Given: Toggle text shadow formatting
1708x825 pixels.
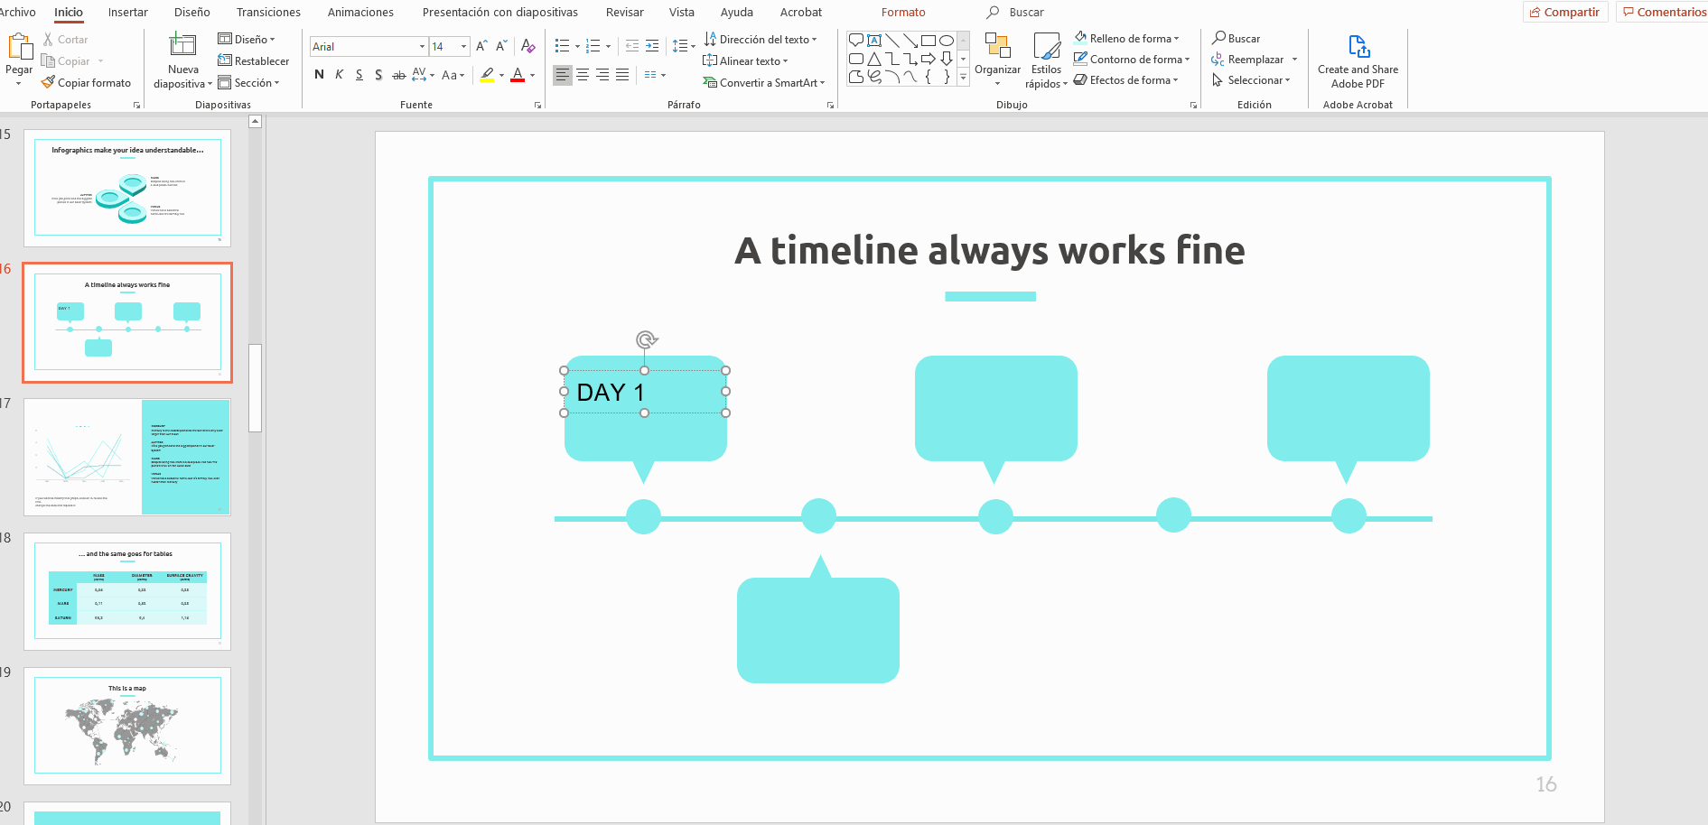Looking at the screenshot, I should pyautogui.click(x=378, y=75).
